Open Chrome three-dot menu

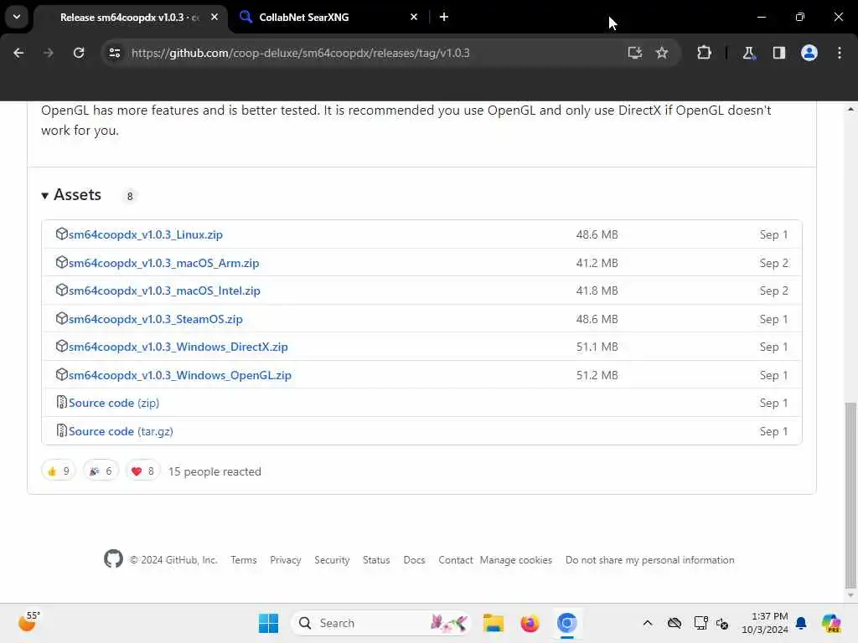click(840, 53)
